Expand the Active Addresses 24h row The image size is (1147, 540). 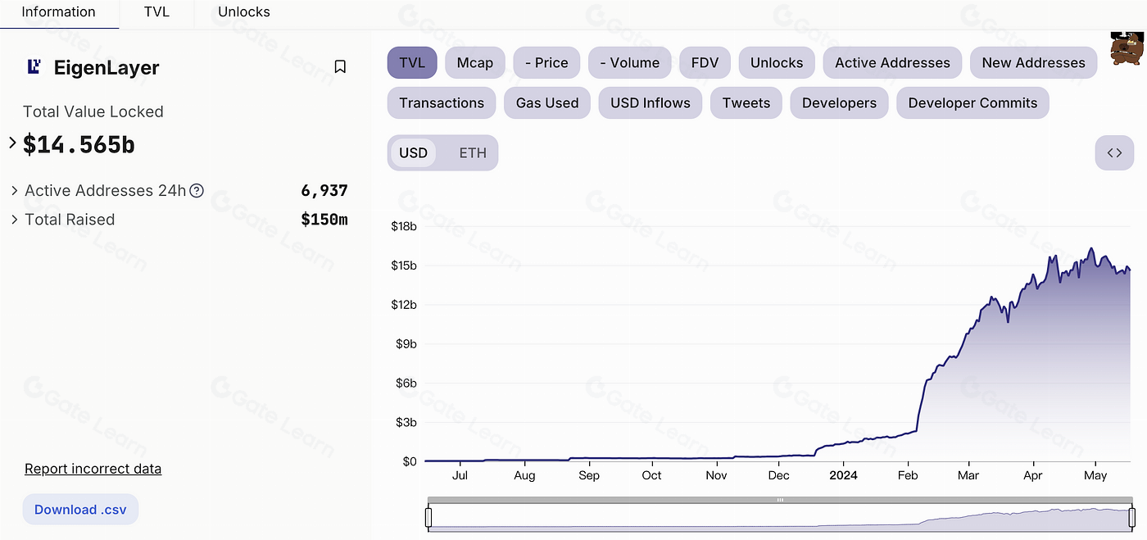[15, 191]
